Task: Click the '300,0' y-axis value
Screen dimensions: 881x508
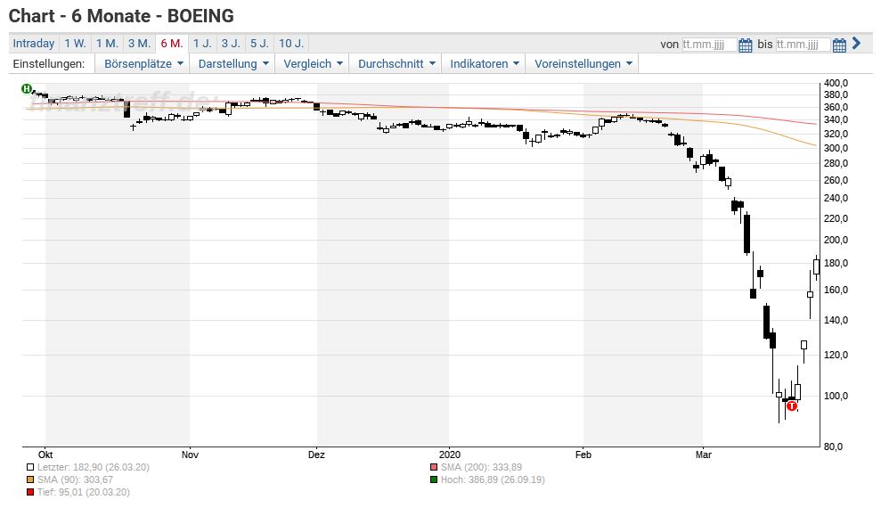Action: pos(836,148)
